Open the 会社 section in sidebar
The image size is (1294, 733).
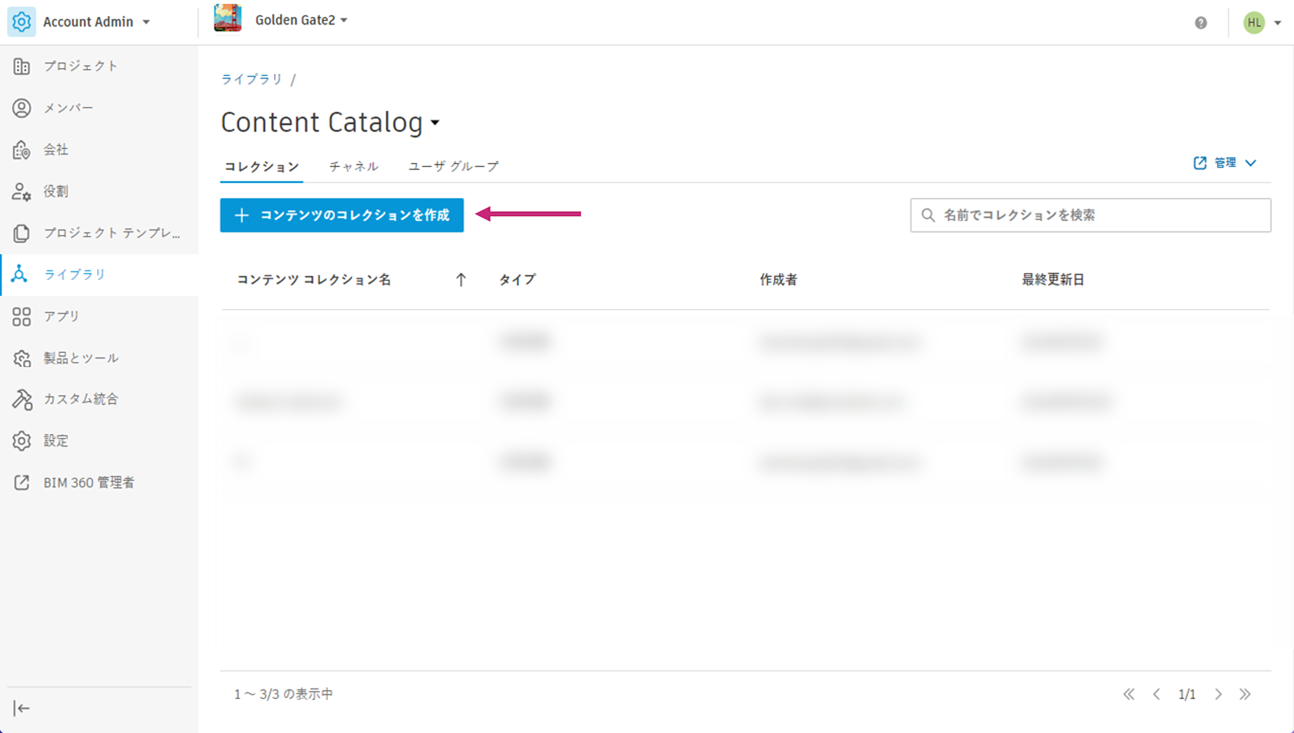pos(22,149)
